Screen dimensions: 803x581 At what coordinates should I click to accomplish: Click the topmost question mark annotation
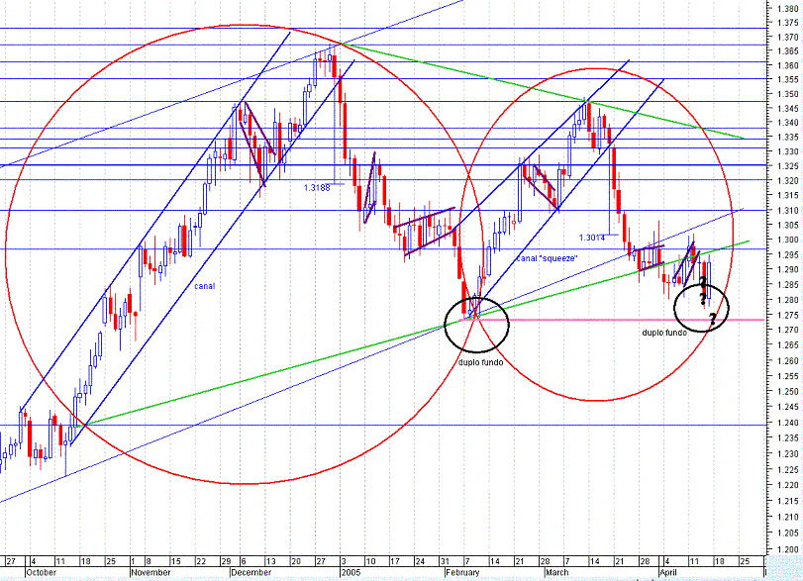(703, 282)
